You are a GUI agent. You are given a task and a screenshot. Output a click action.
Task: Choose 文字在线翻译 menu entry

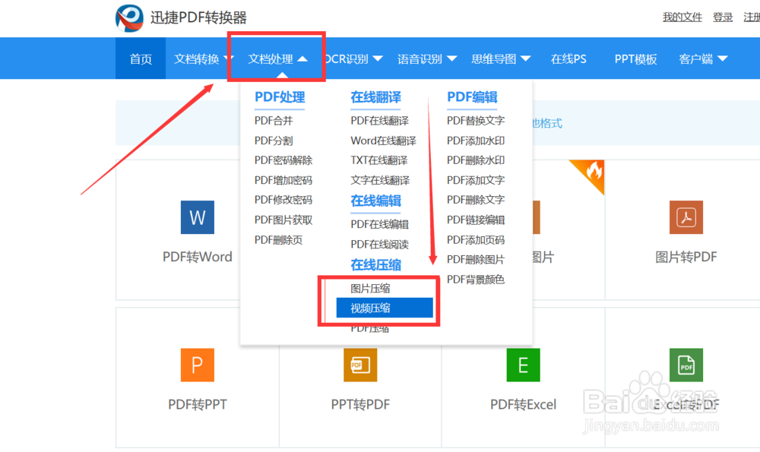(380, 180)
